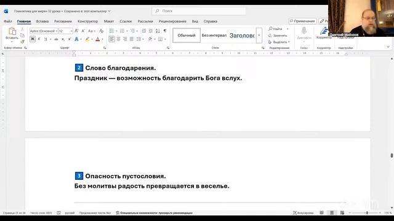Center the paragraph text
Image resolution: width=394 pixels, height=221 pixels.
point(118,39)
